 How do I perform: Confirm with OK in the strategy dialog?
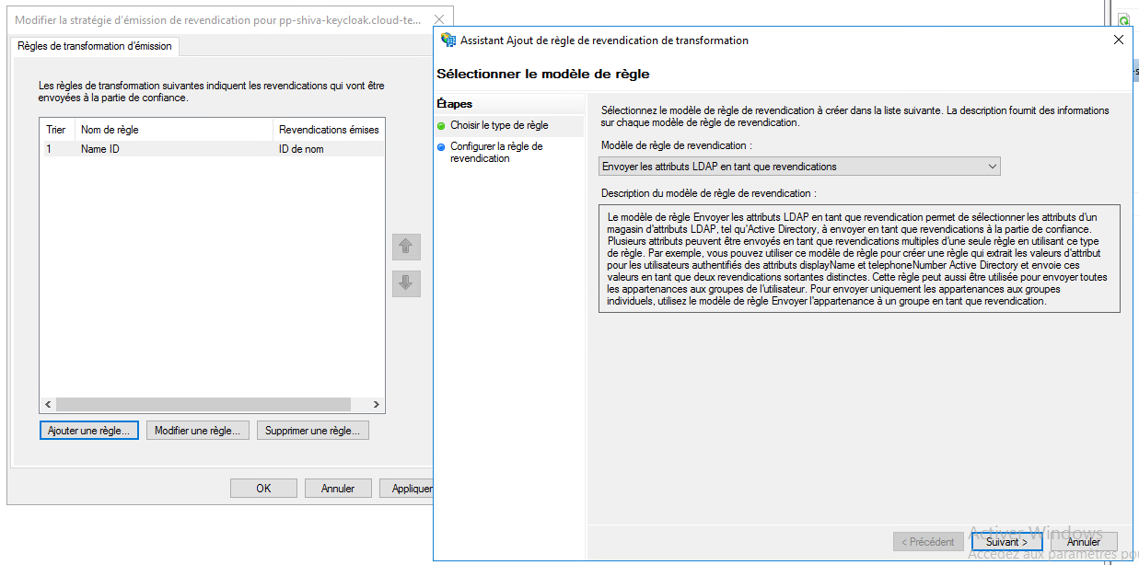coord(263,489)
